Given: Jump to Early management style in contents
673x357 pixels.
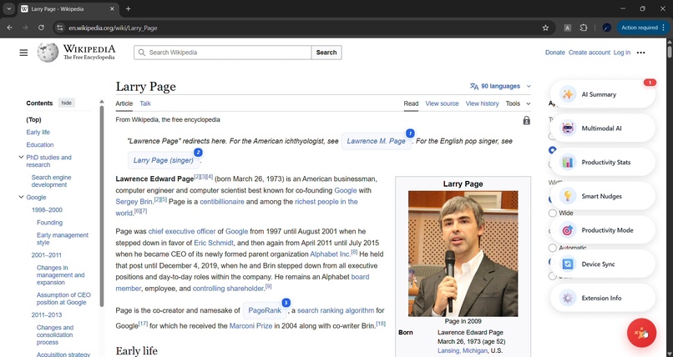Looking at the screenshot, I should click(x=63, y=239).
